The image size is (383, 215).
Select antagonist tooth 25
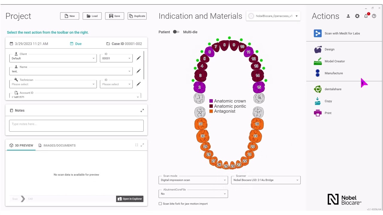tap(226, 166)
